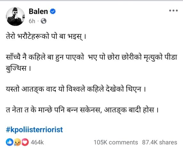Open the three-dot post options menu
This screenshot has height=153, width=183.
point(173,11)
